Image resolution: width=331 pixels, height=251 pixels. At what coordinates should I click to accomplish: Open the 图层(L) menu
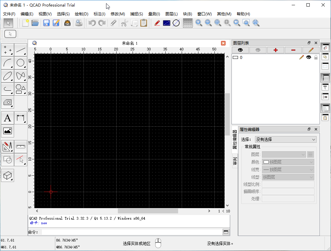[x=172, y=14]
